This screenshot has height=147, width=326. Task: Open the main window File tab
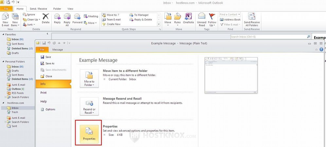(6, 9)
